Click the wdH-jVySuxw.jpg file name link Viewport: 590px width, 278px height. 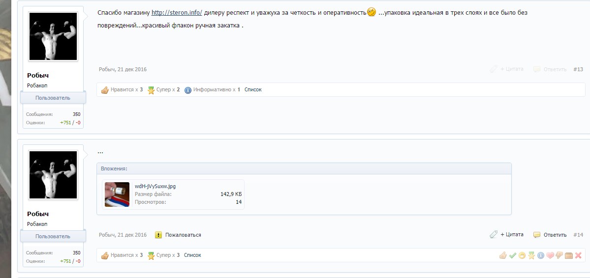click(x=155, y=186)
